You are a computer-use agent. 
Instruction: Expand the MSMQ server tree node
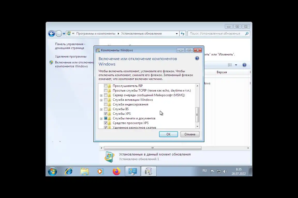[101, 95]
